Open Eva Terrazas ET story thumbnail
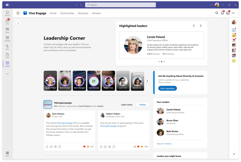The image size is (241, 162). pyautogui.click(x=94, y=81)
